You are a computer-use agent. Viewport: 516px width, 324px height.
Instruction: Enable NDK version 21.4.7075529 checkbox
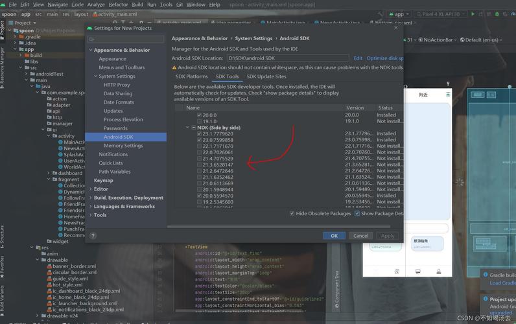click(x=200, y=158)
